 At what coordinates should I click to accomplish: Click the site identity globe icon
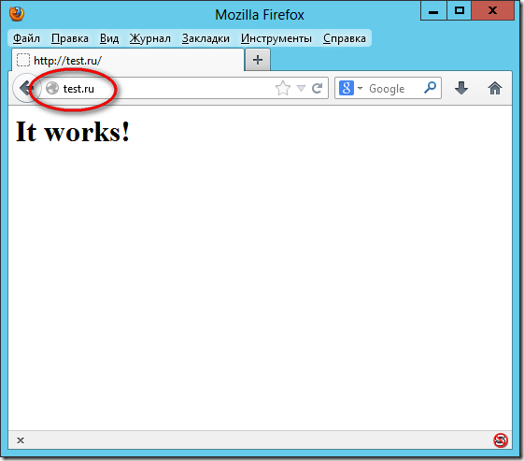[x=52, y=88]
